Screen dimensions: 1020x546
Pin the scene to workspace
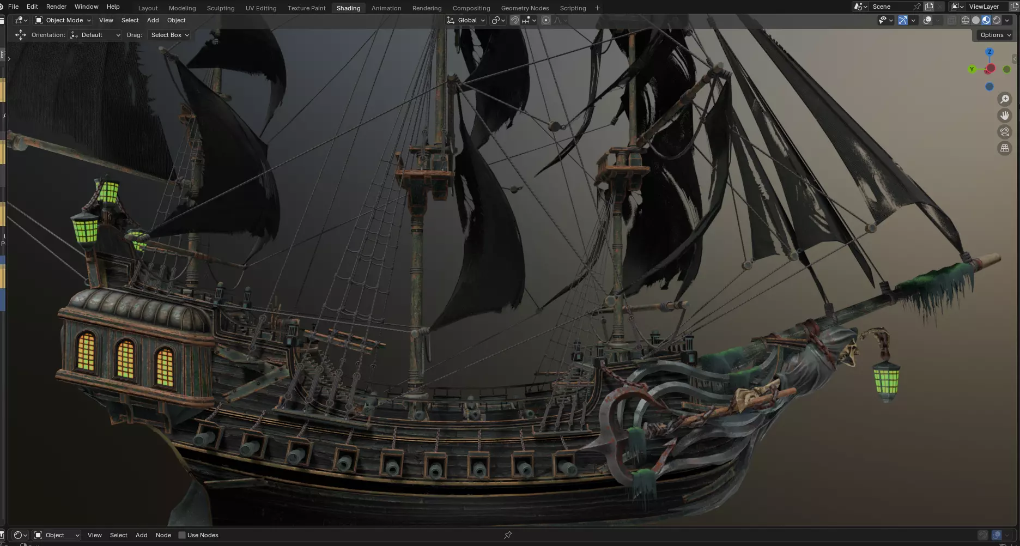917,7
